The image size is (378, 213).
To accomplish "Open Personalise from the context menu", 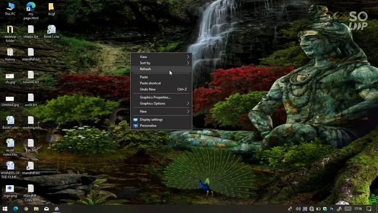I will (x=161, y=125).
